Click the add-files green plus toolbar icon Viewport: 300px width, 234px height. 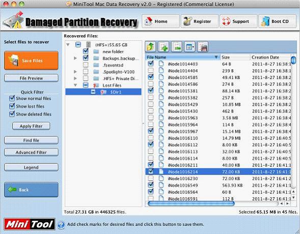pyautogui.click(x=163, y=47)
